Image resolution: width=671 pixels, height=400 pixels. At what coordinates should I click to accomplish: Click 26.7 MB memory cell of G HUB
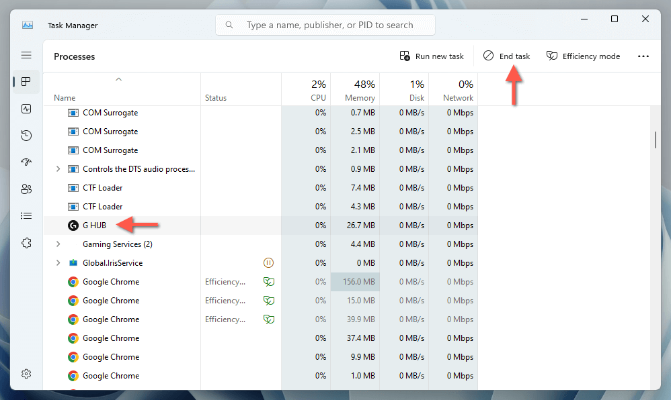[355, 226]
